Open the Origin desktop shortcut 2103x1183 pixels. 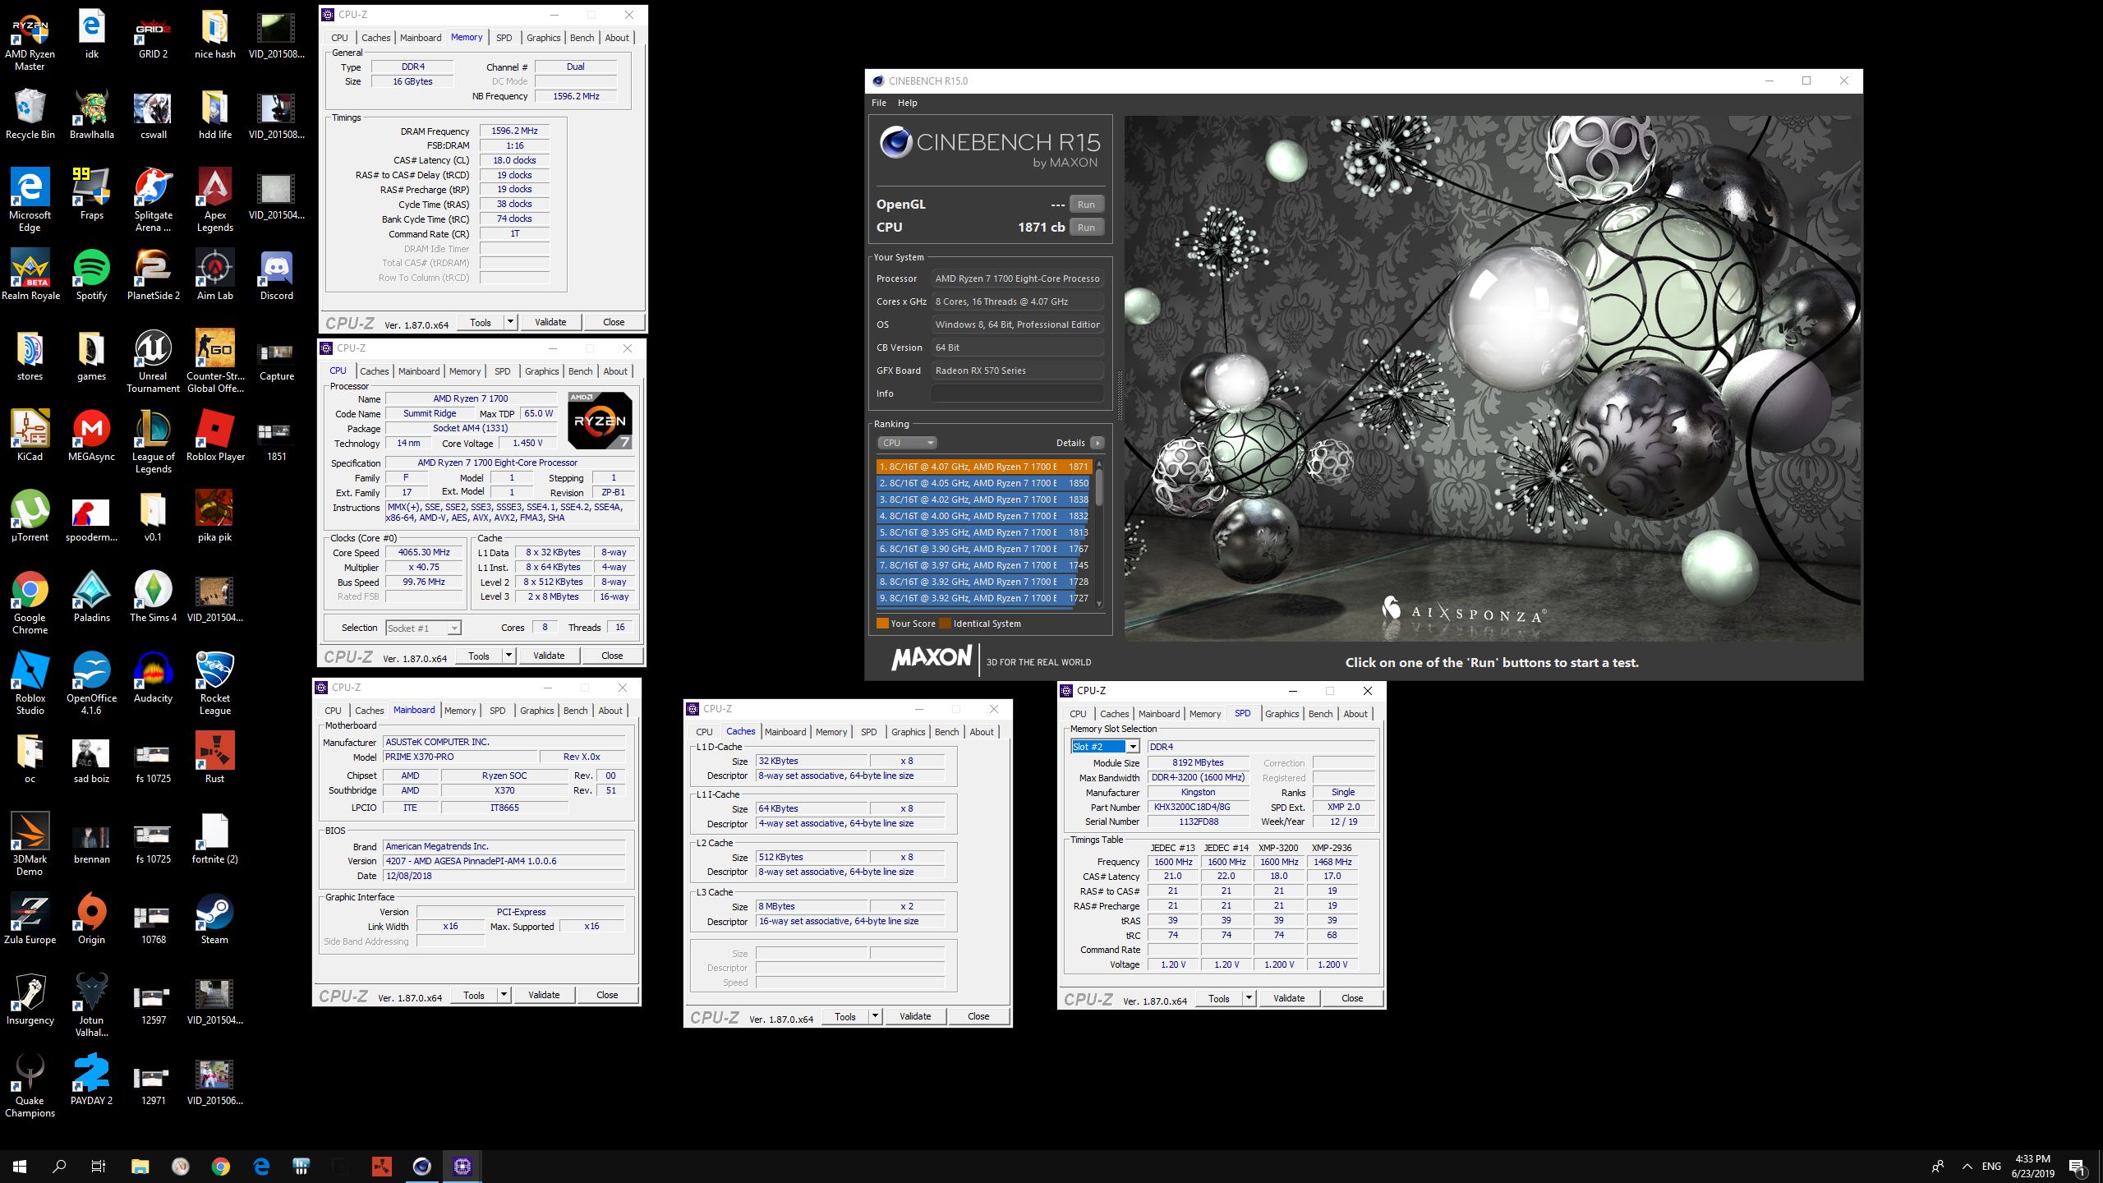[x=91, y=919]
